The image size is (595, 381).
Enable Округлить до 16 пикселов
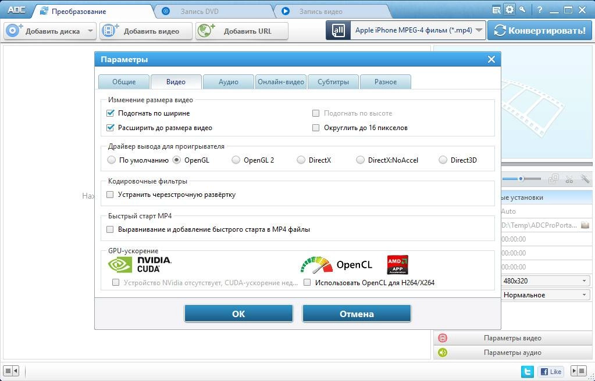tap(316, 128)
